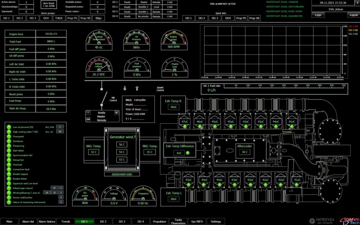Open the Propulsion tab
The width and height of the screenshot is (360, 225).
(160, 221)
